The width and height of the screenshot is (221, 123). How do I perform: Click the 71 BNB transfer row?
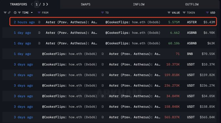pos(110,54)
